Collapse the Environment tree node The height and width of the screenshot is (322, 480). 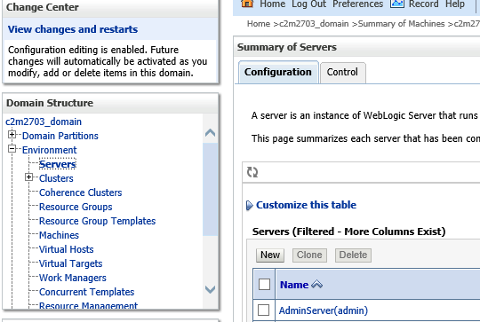tap(12, 149)
